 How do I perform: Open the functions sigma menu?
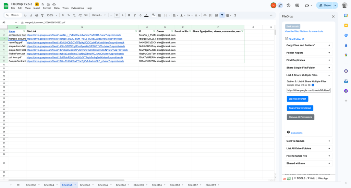click(x=235, y=15)
